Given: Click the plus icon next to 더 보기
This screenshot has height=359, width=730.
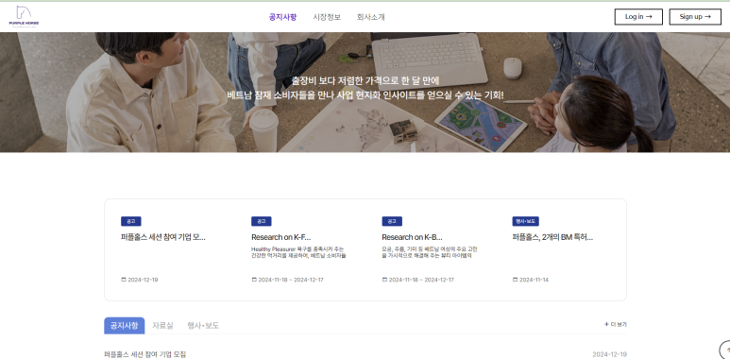Looking at the screenshot, I should point(606,324).
